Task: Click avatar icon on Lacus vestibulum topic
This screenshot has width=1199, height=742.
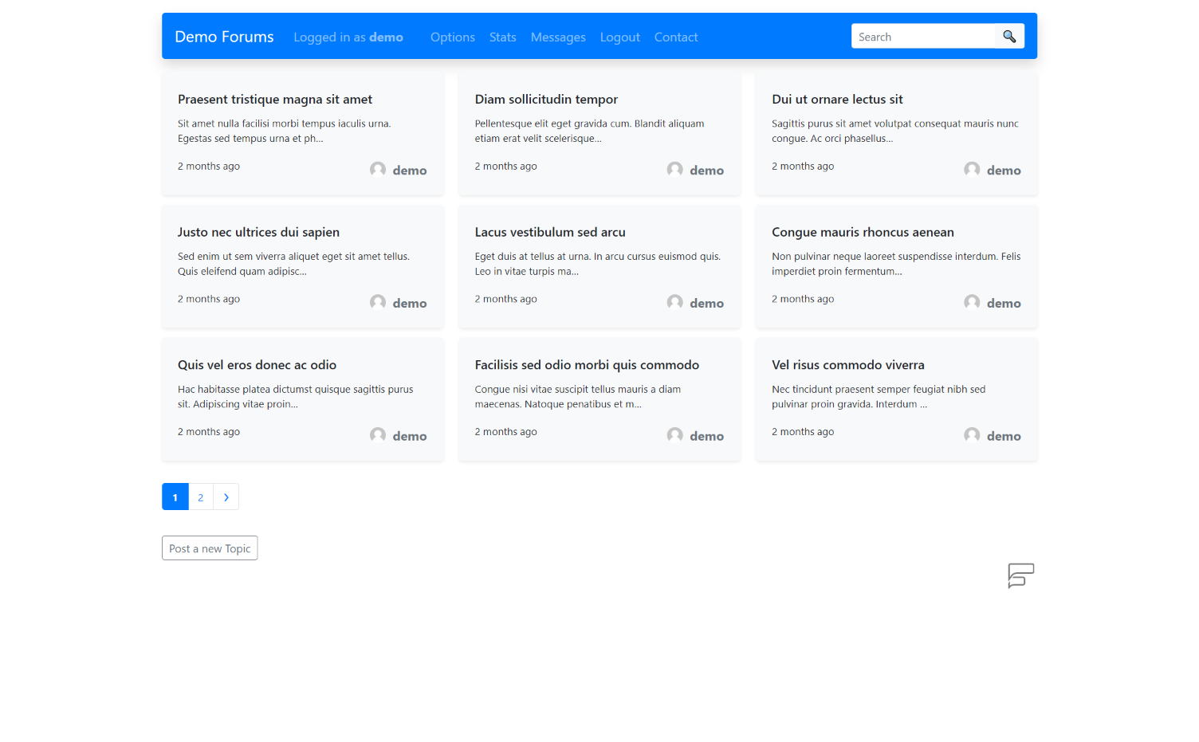Action: [x=675, y=303]
